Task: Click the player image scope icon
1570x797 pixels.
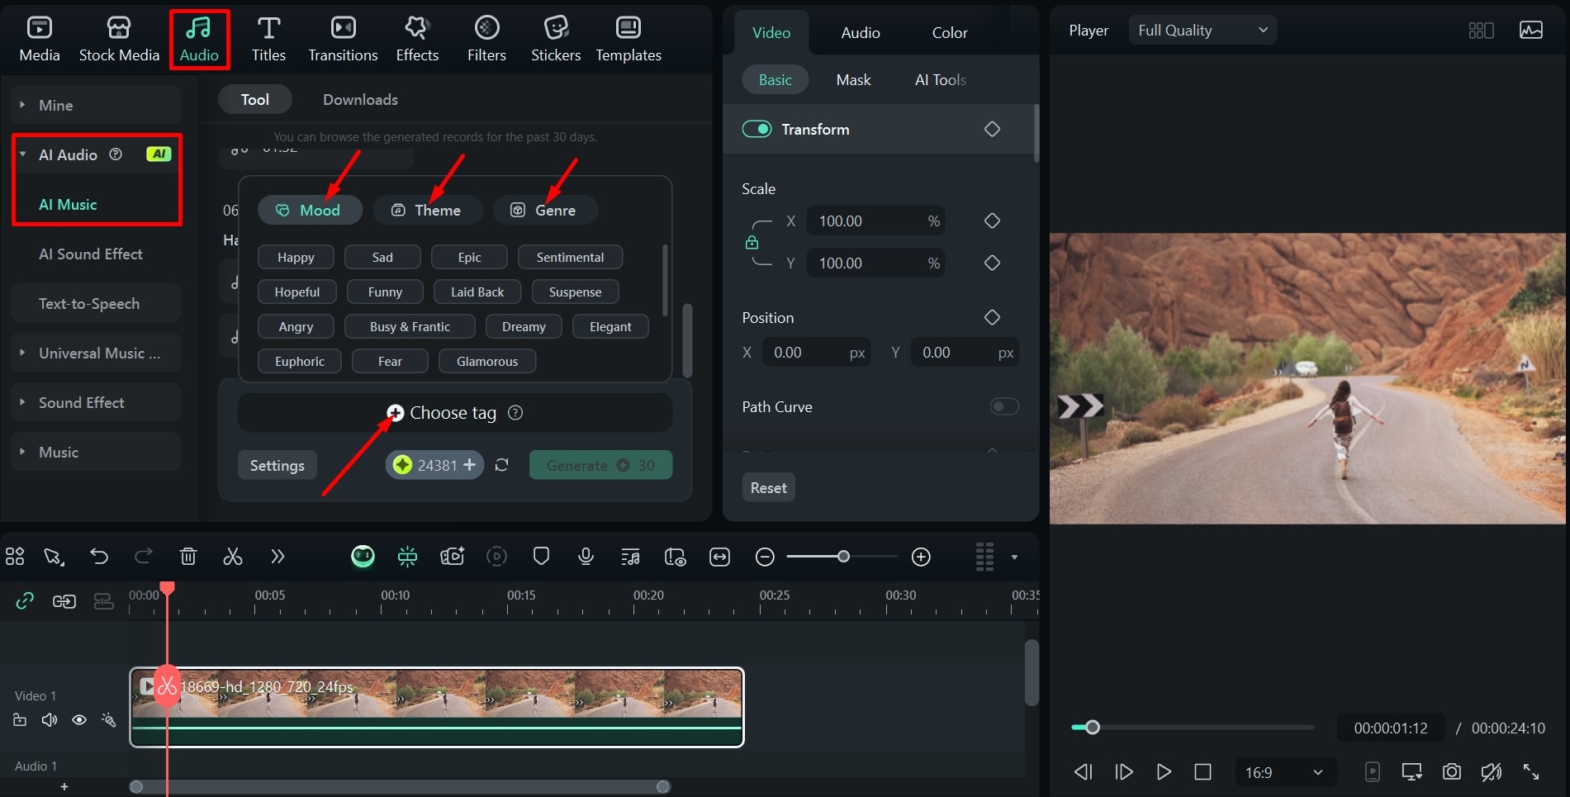Action: tap(1531, 31)
